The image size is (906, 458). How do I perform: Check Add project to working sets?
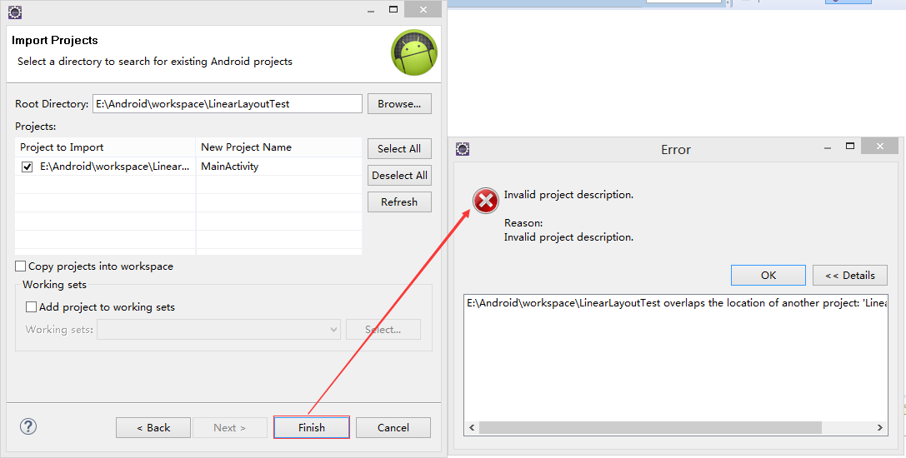(x=32, y=307)
